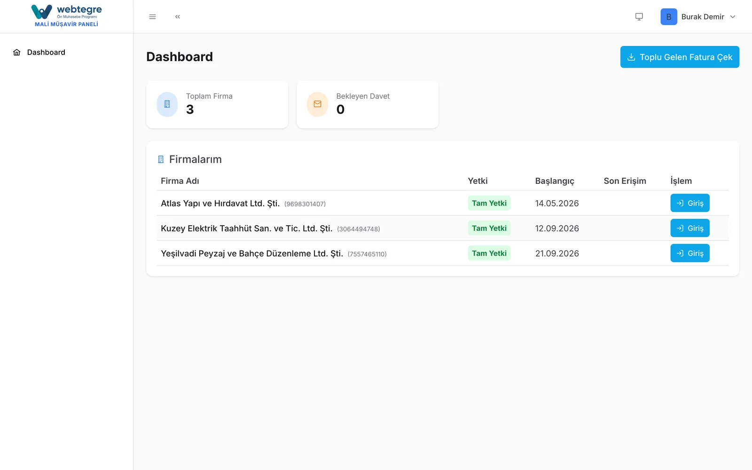
Task: Click the Toplam Firma count 3
Action: pyautogui.click(x=190, y=110)
